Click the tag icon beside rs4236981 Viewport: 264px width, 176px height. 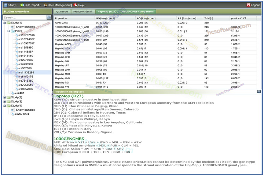tap(17, 64)
